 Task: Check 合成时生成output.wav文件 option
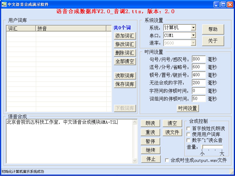click(x=167, y=160)
